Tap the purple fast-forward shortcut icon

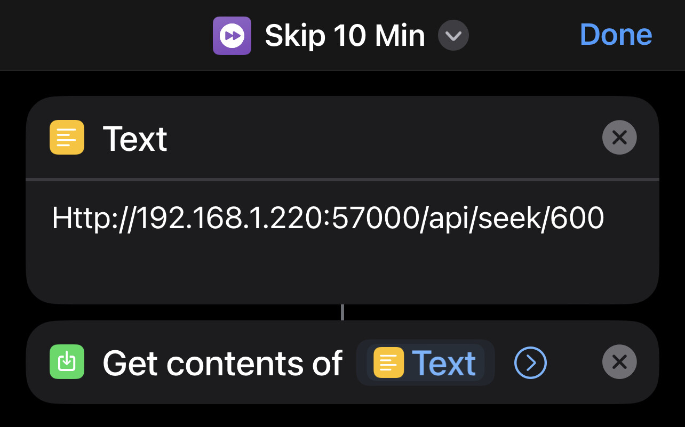pos(232,36)
